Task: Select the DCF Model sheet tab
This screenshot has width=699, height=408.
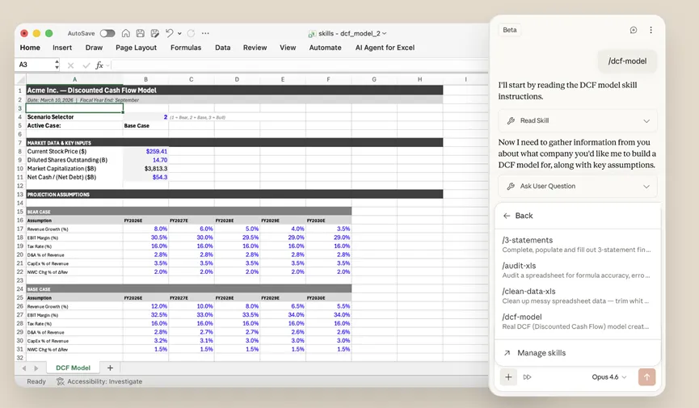Action: (x=73, y=368)
